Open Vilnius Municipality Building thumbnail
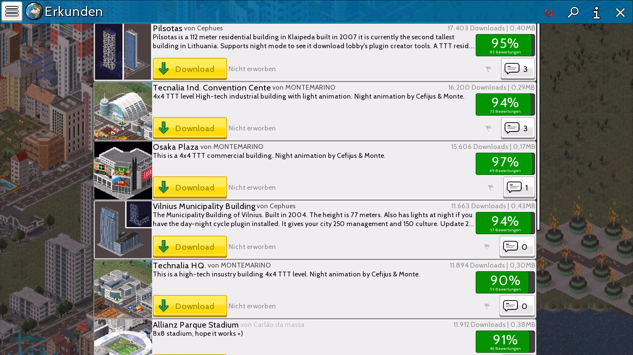The image size is (633, 355). click(x=123, y=230)
